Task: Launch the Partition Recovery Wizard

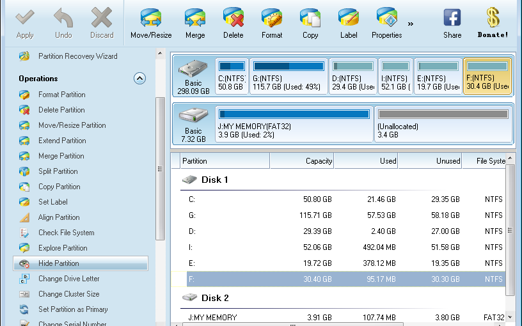Action: click(68, 56)
